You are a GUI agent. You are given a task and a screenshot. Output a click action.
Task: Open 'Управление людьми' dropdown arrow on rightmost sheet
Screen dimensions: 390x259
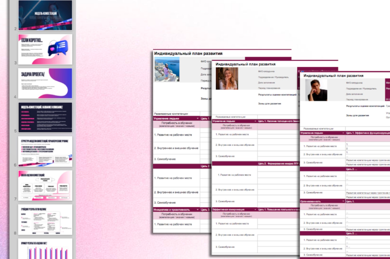(343, 133)
